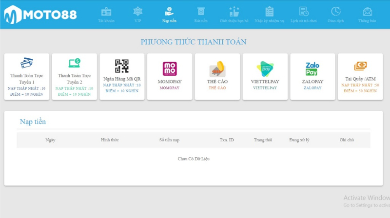Image resolution: width=390 pixels, height=218 pixels.
Task: Select the Nạp tiền deposit tab
Action: 169,15
